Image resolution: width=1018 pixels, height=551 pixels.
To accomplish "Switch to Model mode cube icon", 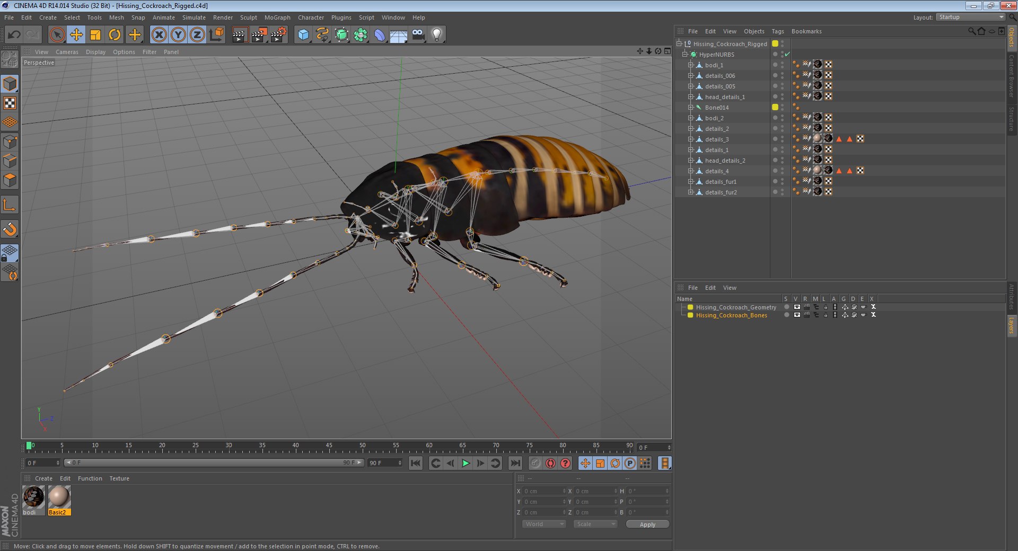I will [10, 84].
